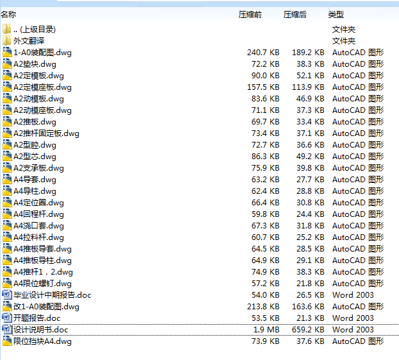The width and height of the screenshot is (399, 360).
Task: Click the A2型腔.dwg file icon
Action: point(7,144)
